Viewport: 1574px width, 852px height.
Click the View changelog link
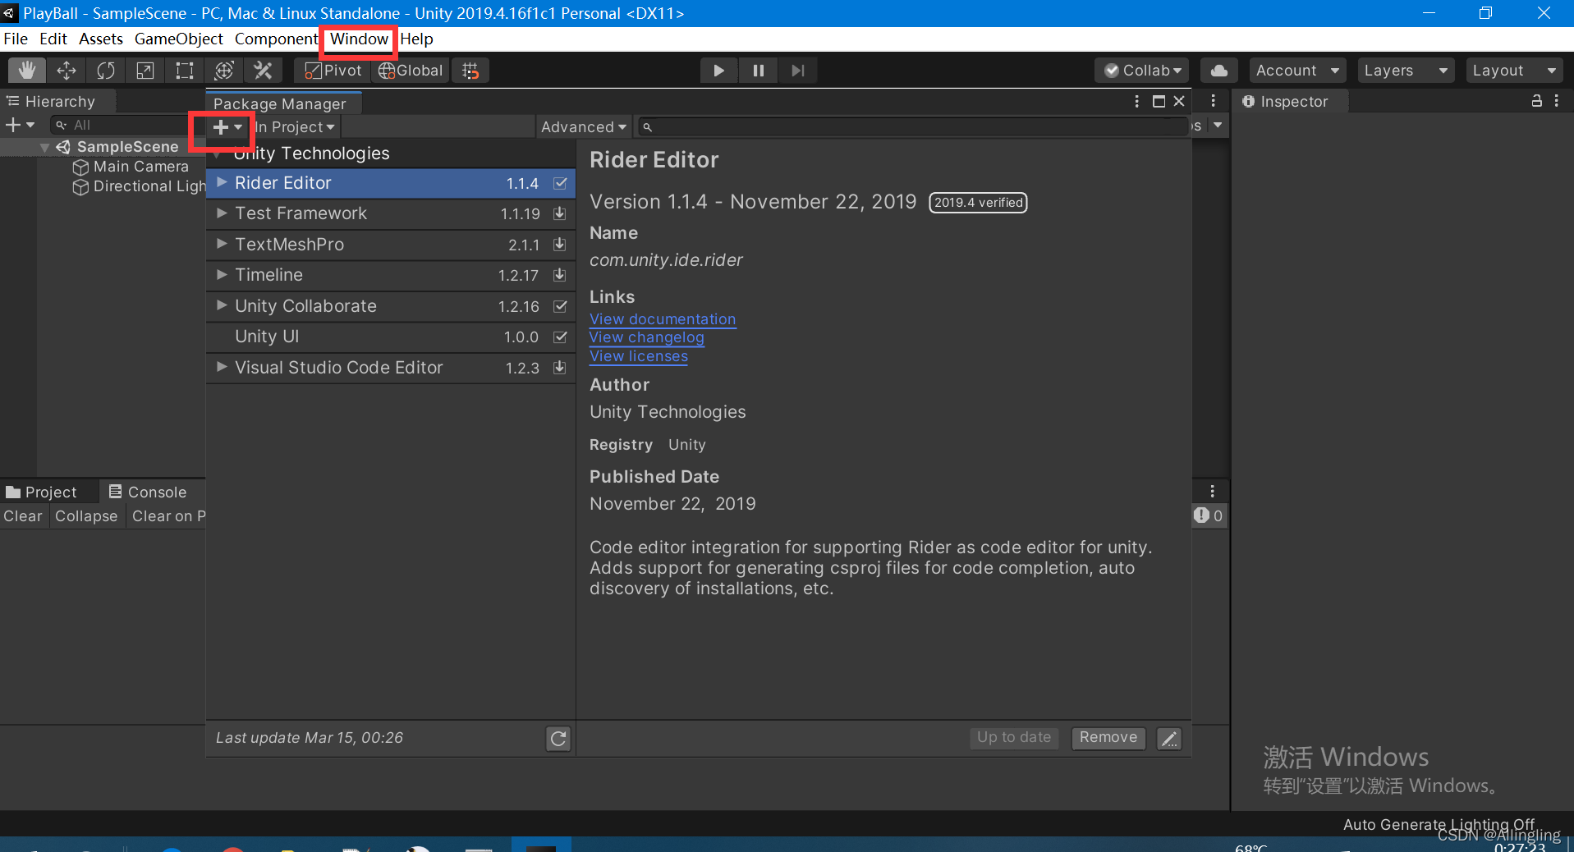tap(646, 337)
